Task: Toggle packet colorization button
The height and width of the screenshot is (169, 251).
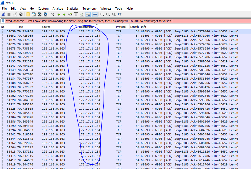Action: (x=95, y=14)
